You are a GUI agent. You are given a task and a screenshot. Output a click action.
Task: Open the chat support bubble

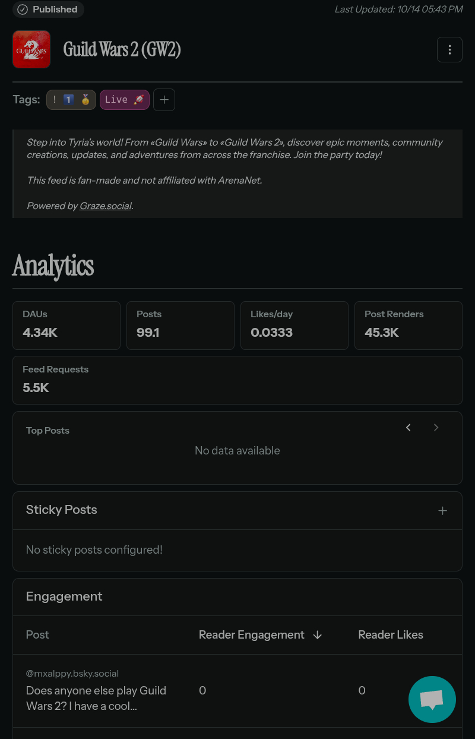[x=432, y=699]
